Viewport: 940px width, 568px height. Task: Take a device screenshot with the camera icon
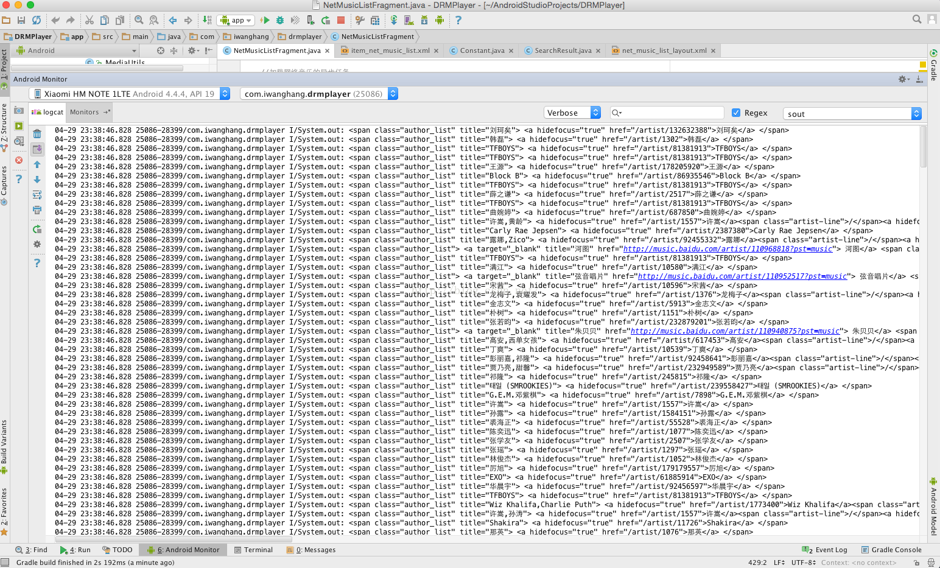19,111
